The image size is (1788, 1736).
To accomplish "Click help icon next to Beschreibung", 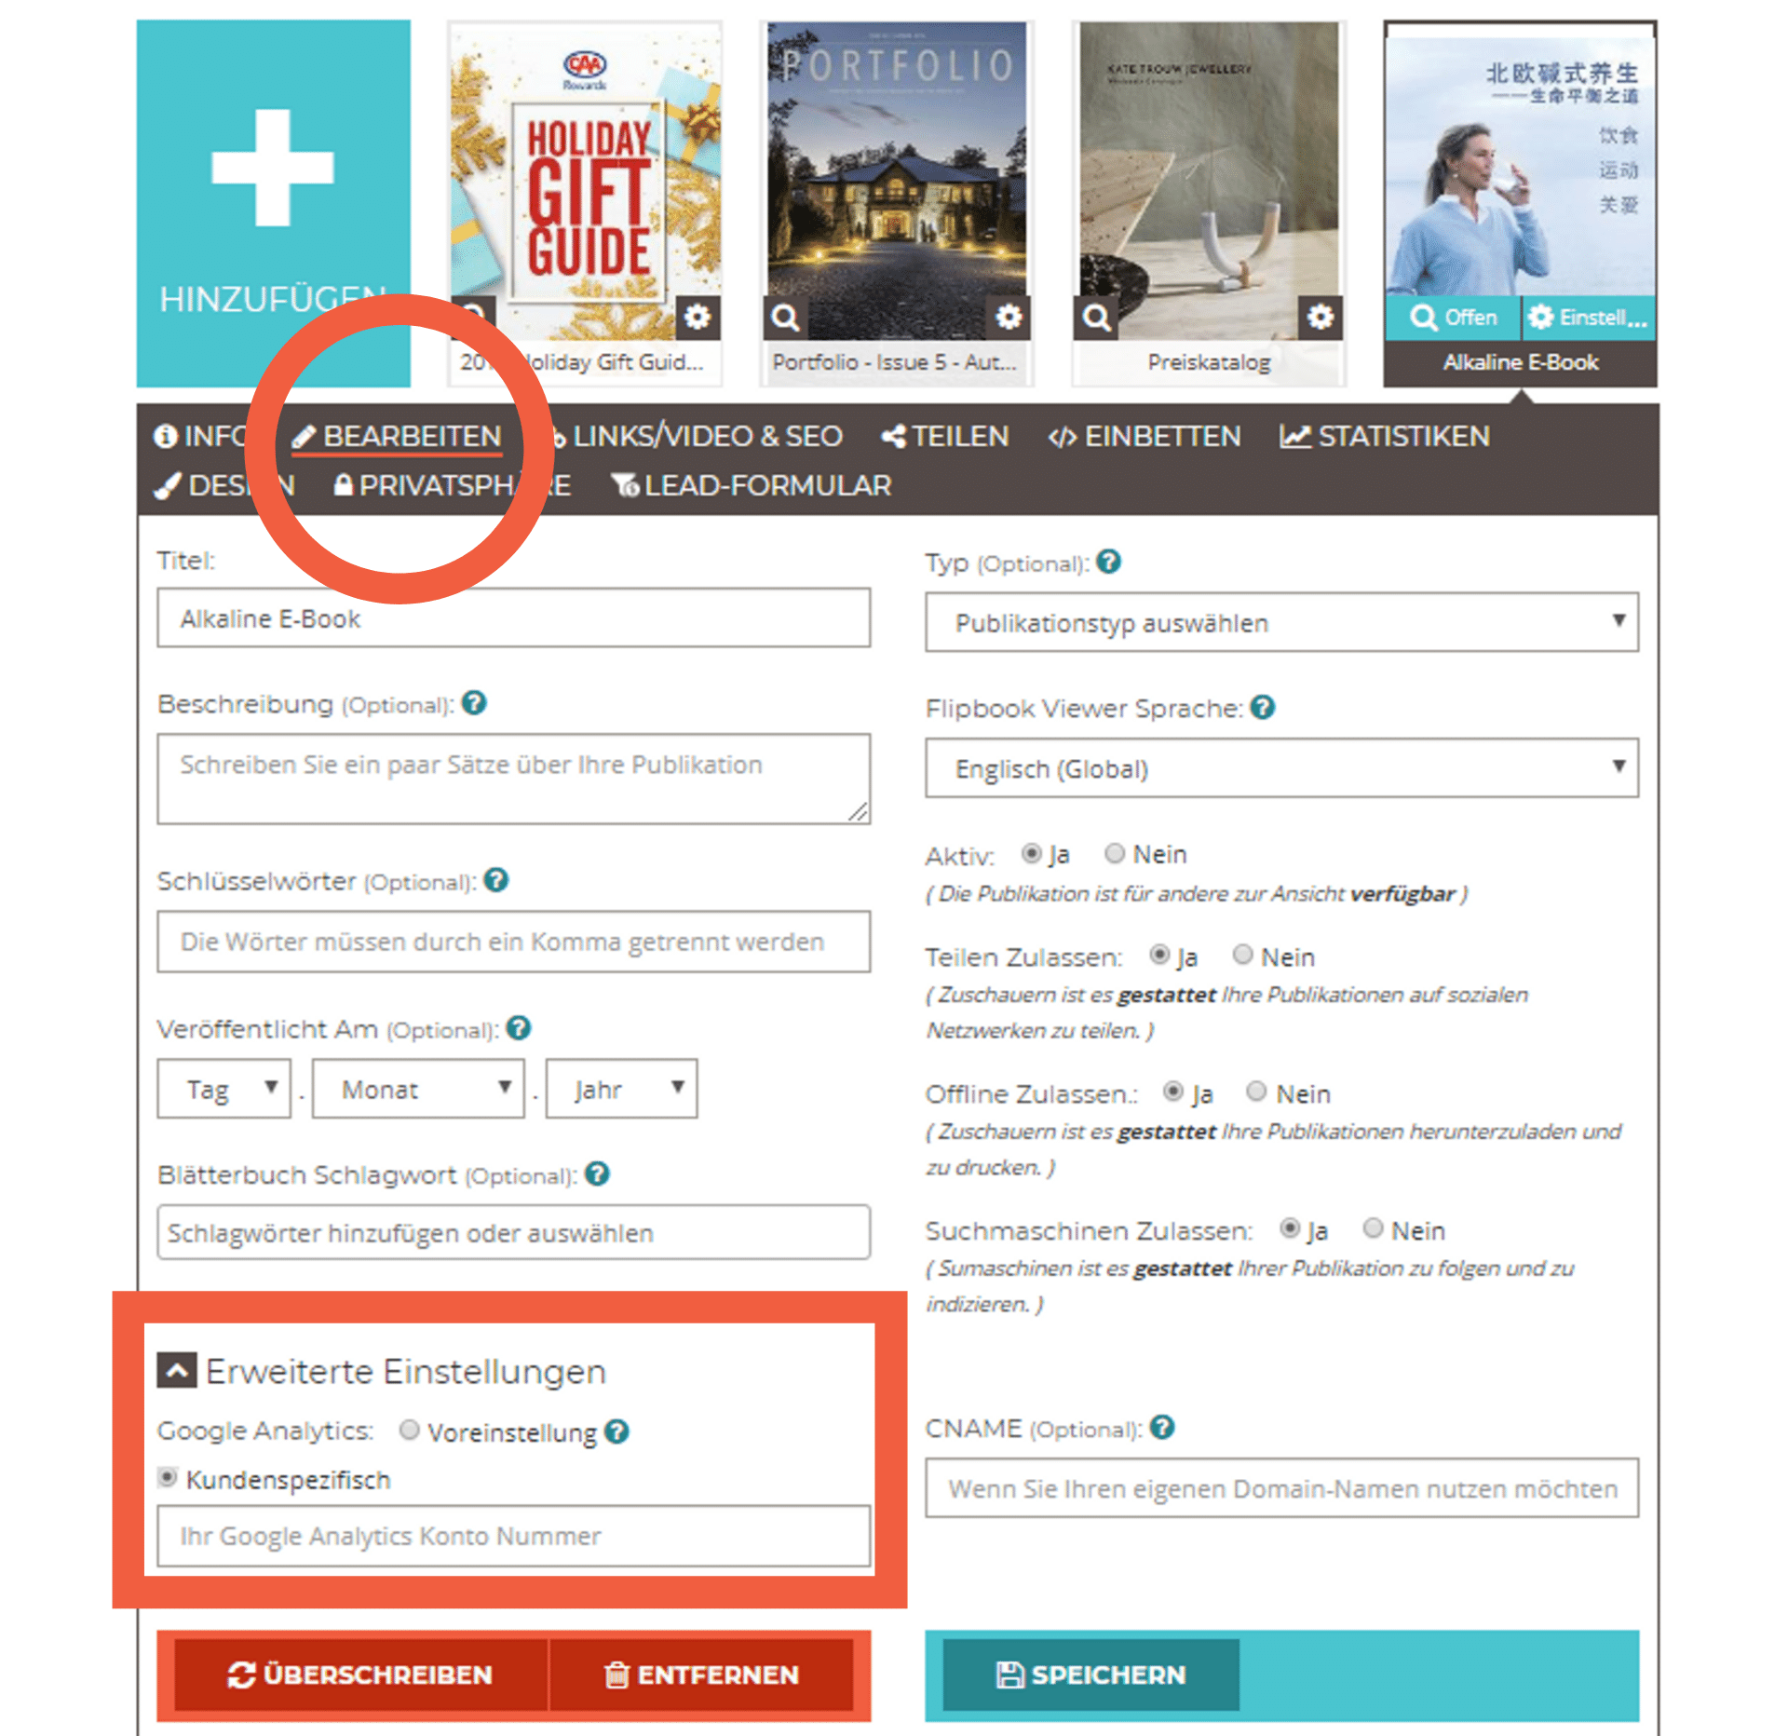I will [474, 703].
